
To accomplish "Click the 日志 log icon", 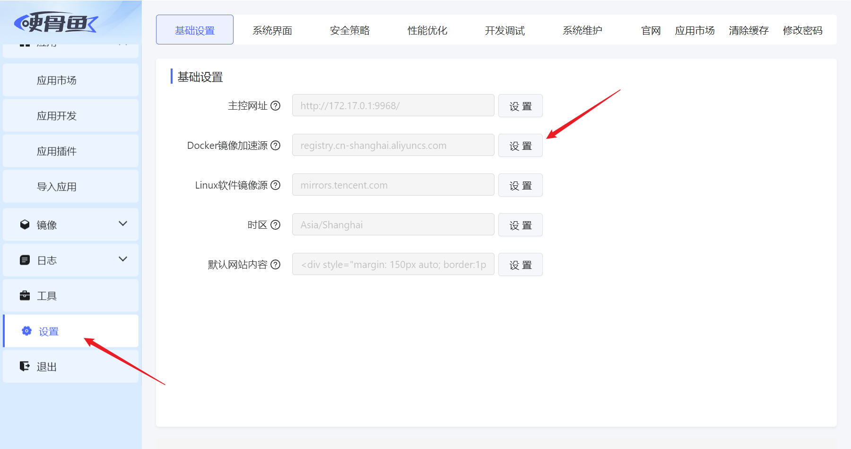I will (25, 260).
